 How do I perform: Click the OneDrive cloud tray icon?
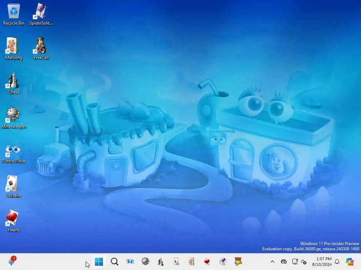[x=284, y=262]
